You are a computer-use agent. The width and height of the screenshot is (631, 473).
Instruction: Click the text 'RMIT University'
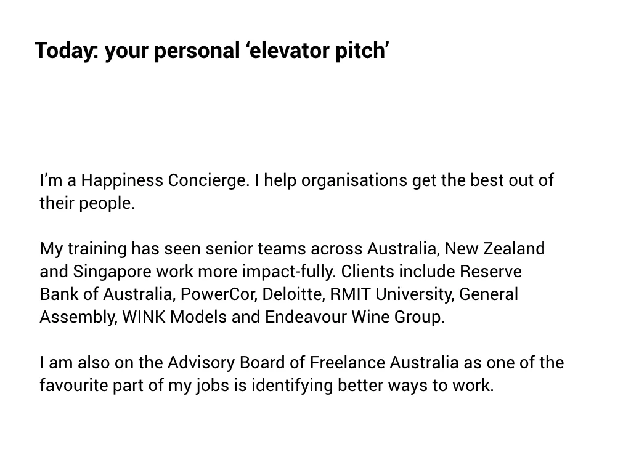(x=390, y=294)
